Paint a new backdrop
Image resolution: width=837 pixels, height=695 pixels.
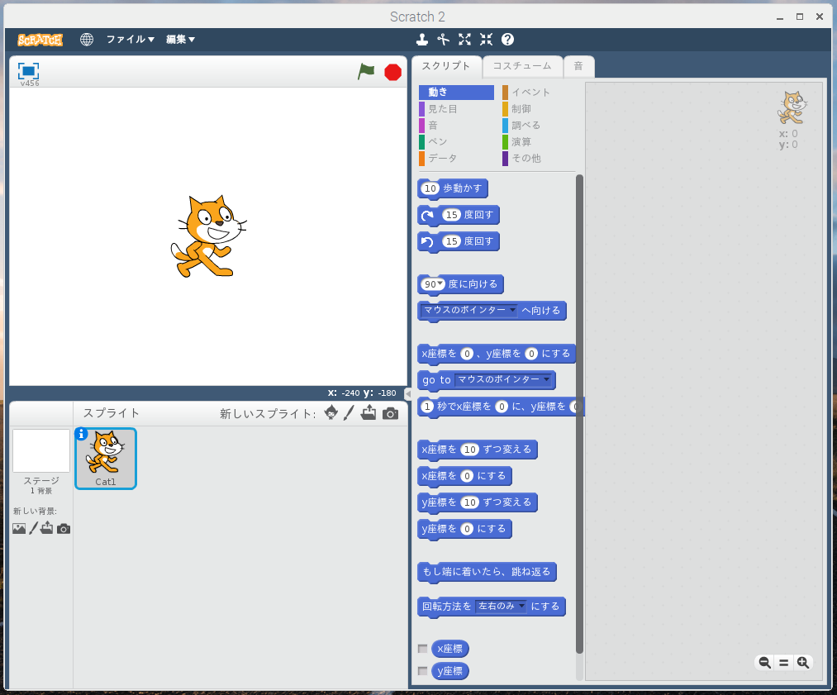click(33, 528)
